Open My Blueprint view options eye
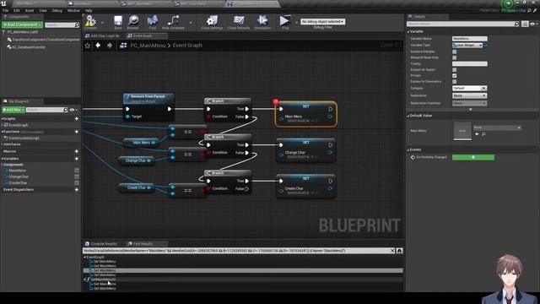The height and width of the screenshot is (304, 540). tap(73, 110)
